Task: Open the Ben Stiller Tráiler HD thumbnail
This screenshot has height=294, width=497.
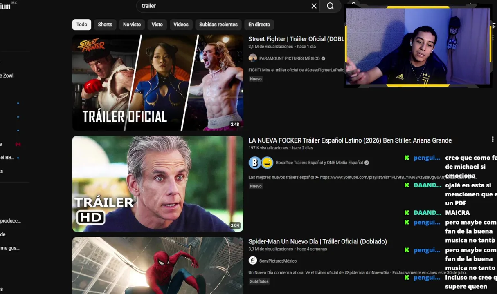Action: pos(158,184)
